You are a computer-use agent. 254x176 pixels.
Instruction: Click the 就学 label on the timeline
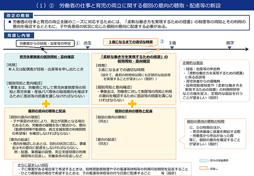230,43
